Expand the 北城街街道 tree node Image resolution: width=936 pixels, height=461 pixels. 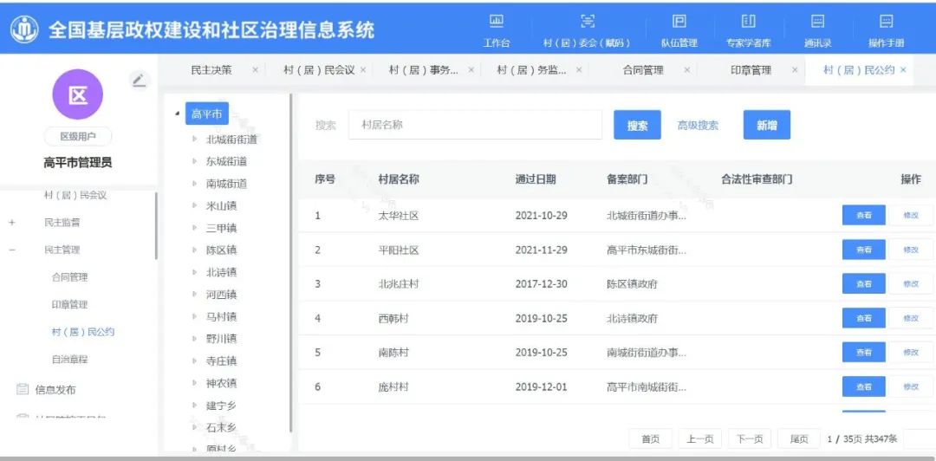pos(195,139)
